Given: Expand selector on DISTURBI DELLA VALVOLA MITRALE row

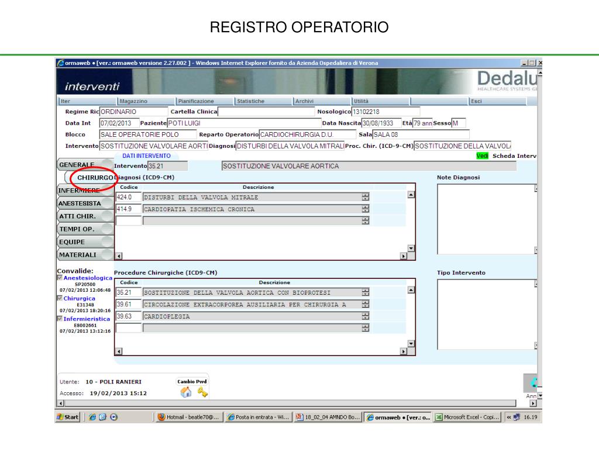Looking at the screenshot, I should click(x=366, y=197).
